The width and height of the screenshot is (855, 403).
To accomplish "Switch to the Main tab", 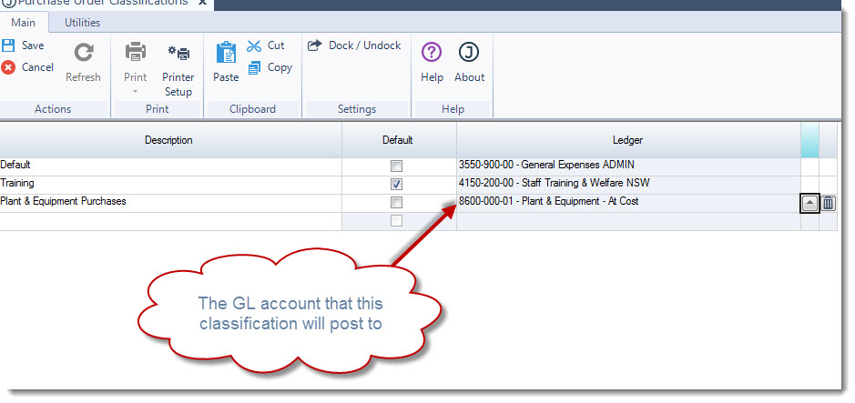I will [x=24, y=23].
